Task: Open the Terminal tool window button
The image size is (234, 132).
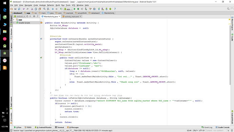Action: [59, 127]
